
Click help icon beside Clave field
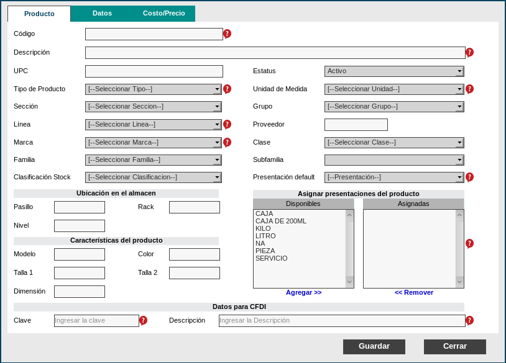[x=143, y=320]
